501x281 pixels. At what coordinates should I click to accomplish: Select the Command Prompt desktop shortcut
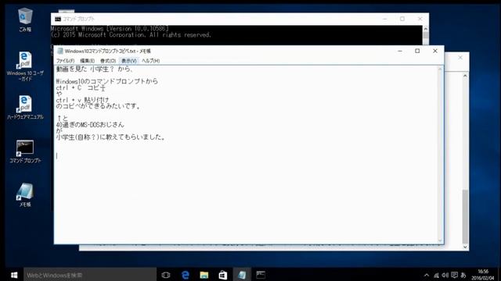tap(25, 151)
